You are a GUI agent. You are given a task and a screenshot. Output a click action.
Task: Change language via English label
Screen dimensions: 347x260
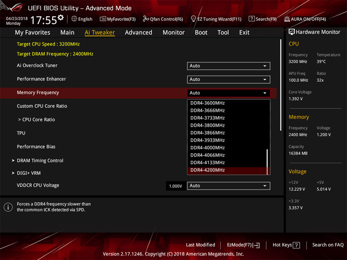coord(85,19)
